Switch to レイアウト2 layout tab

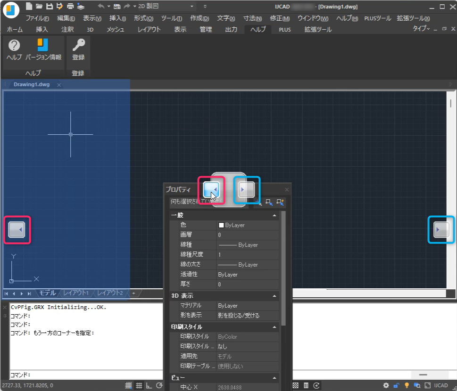point(110,293)
